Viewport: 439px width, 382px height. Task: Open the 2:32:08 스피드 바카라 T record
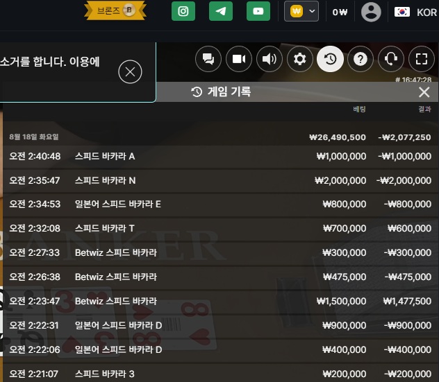pyautogui.click(x=221, y=229)
